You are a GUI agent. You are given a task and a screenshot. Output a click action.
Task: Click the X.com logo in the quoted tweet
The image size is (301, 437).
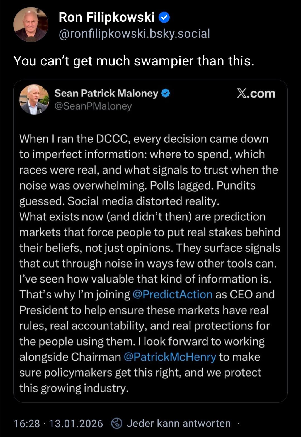point(256,94)
